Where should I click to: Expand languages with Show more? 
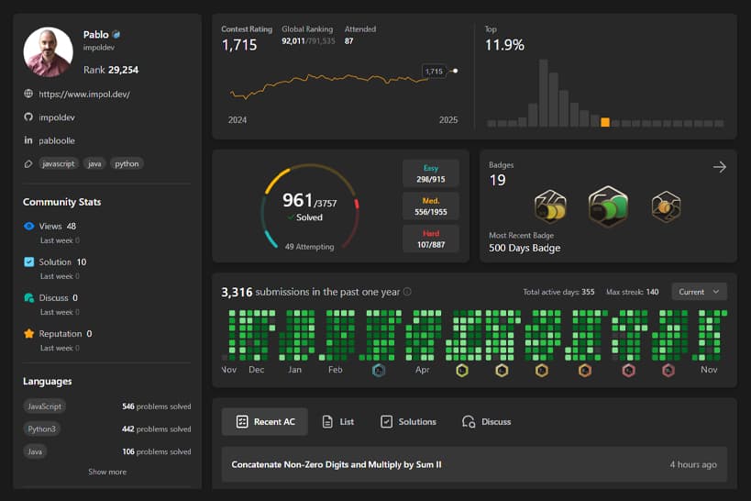(x=107, y=472)
